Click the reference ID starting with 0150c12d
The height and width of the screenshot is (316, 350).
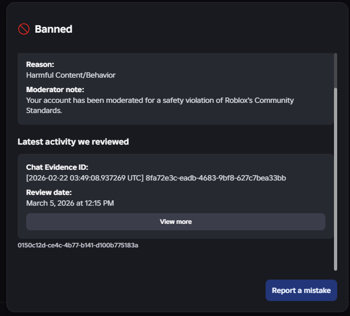coord(78,245)
